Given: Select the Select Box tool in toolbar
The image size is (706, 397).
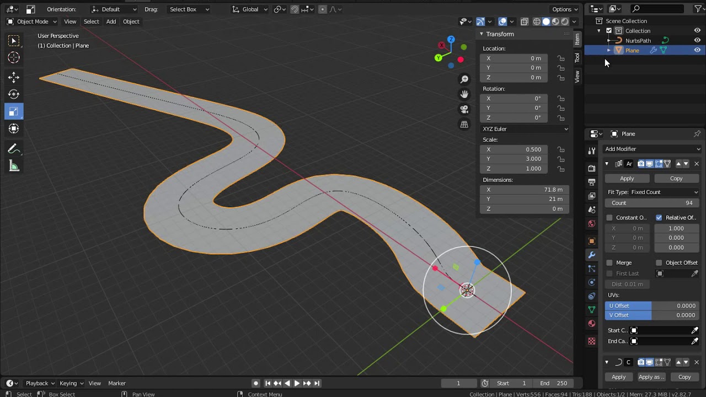Looking at the screenshot, I should (14, 41).
